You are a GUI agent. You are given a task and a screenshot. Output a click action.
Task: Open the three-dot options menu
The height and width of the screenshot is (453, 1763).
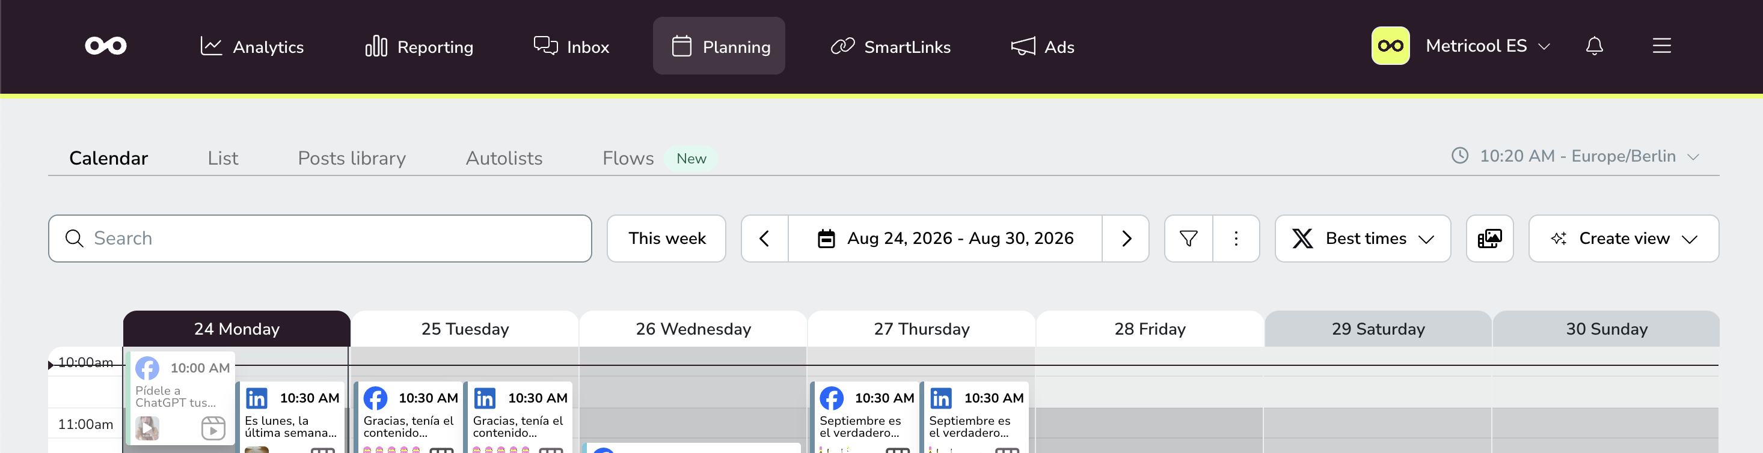tap(1236, 238)
